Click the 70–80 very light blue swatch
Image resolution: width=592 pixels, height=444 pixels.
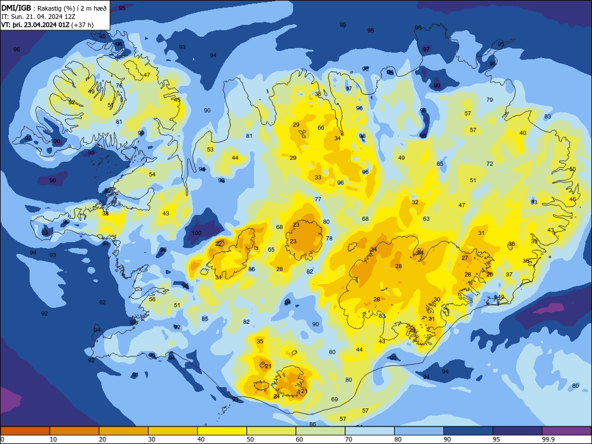(x=370, y=431)
